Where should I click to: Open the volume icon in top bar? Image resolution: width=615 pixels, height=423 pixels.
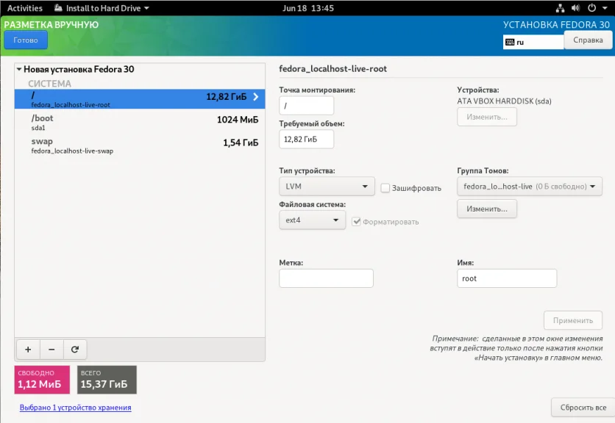tap(575, 8)
